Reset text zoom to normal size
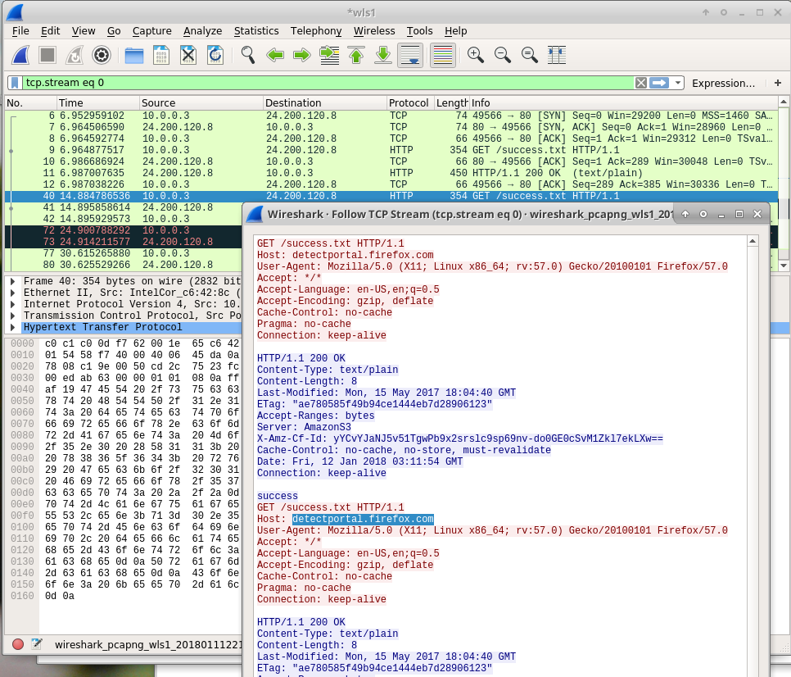The image size is (791, 677). 530,55
